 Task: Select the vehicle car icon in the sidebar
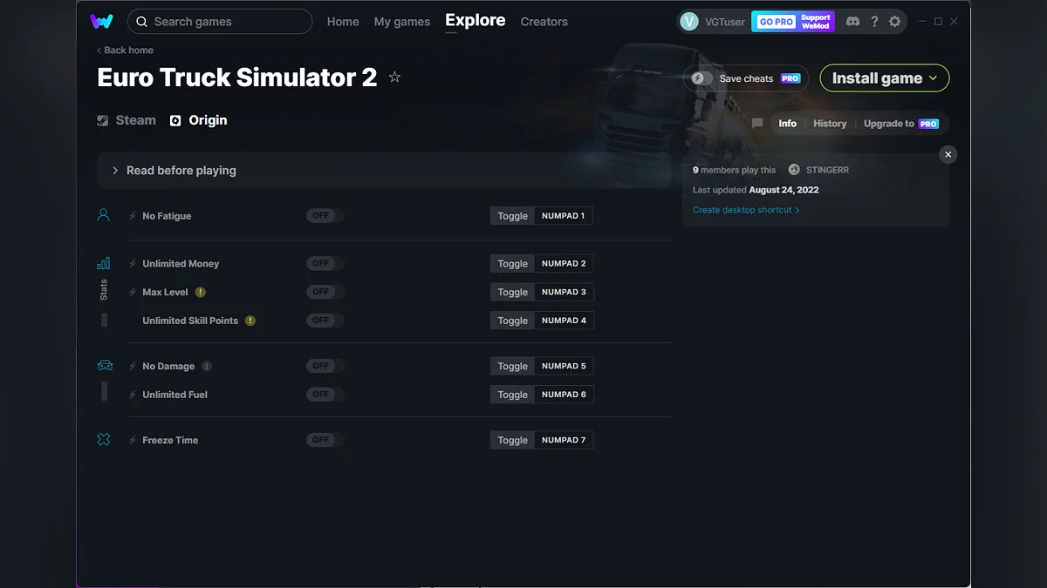[104, 365]
